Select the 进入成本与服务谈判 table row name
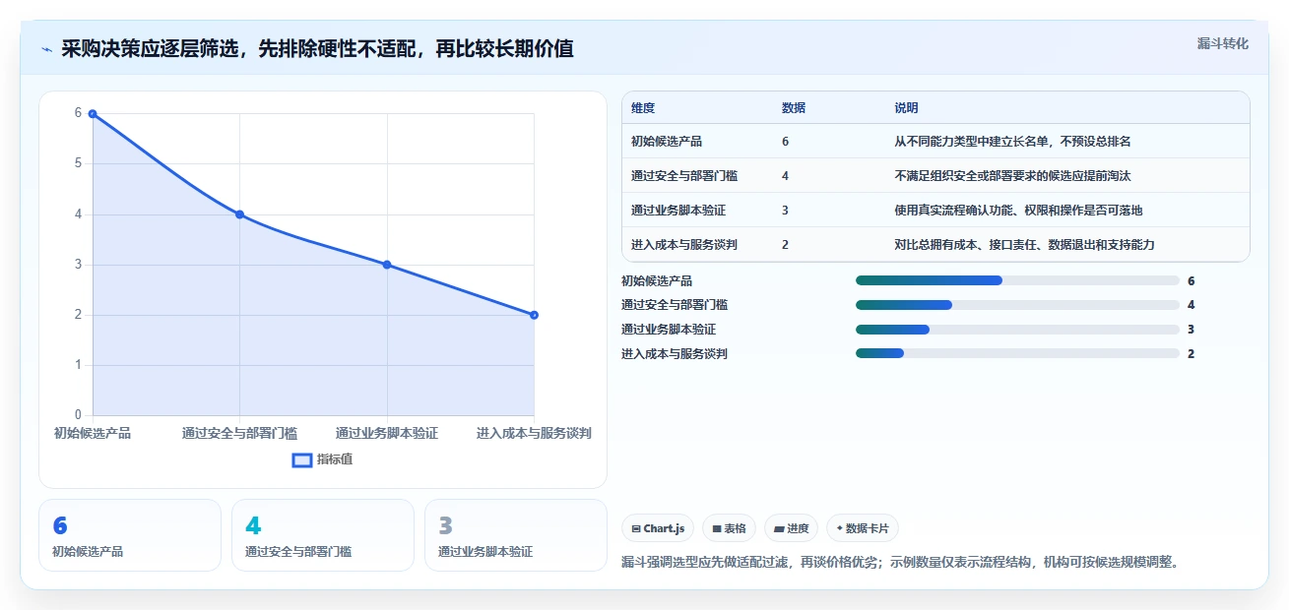 (x=684, y=245)
